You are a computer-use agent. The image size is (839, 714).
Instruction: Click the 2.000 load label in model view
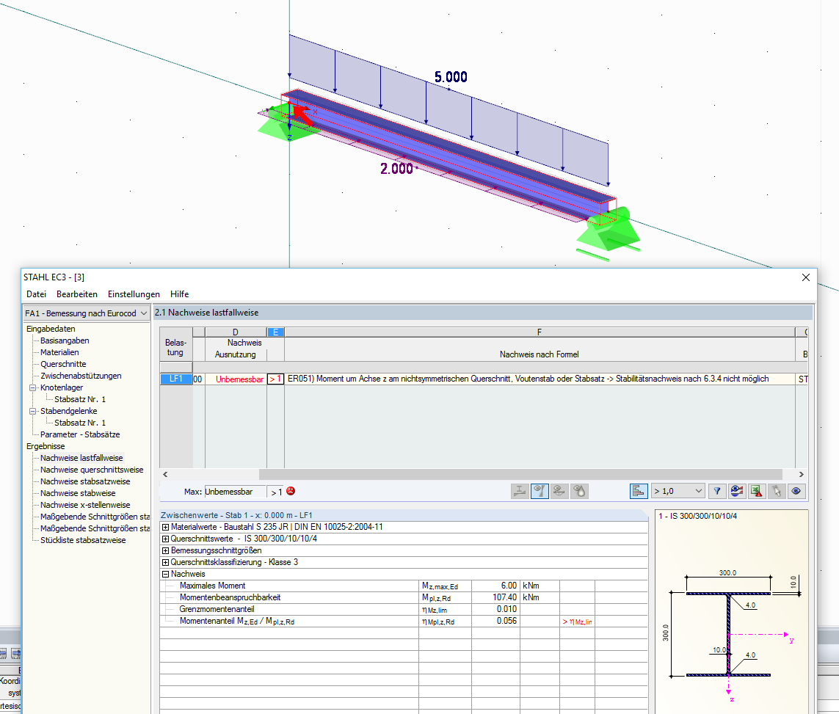click(396, 169)
